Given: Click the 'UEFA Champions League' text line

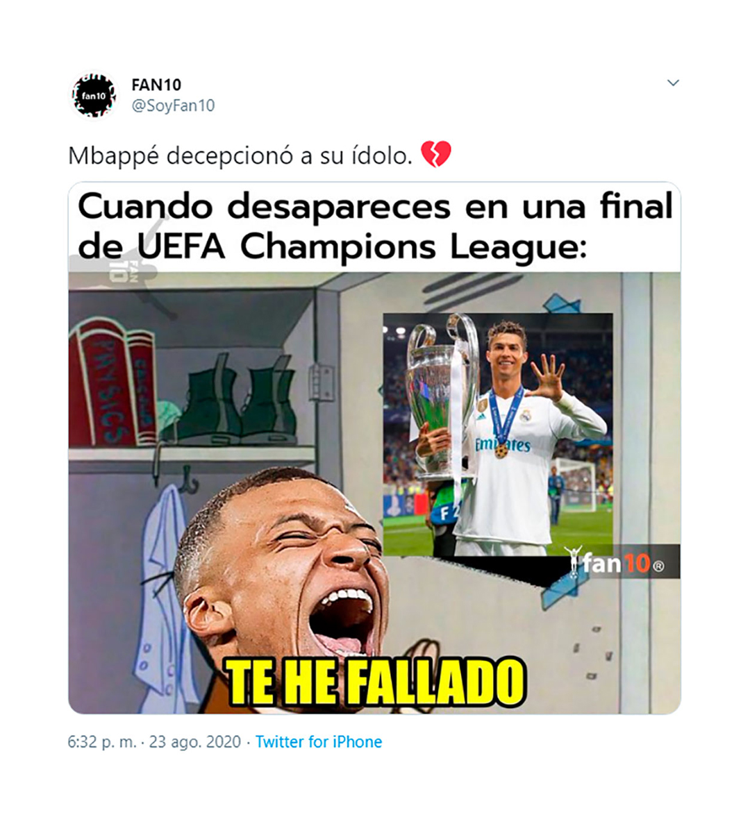Looking at the screenshot, I should (x=360, y=246).
